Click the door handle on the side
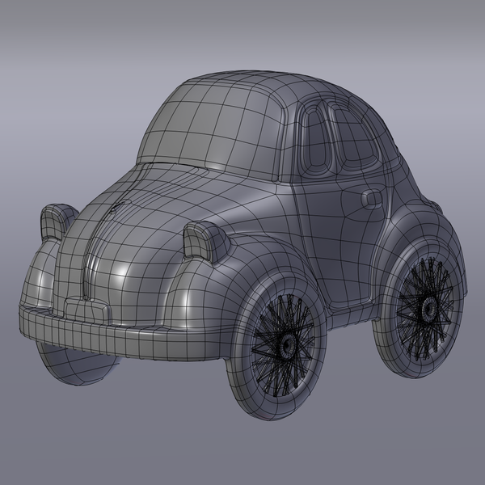Image resolution: width=485 pixels, height=485 pixels. pos(373,198)
